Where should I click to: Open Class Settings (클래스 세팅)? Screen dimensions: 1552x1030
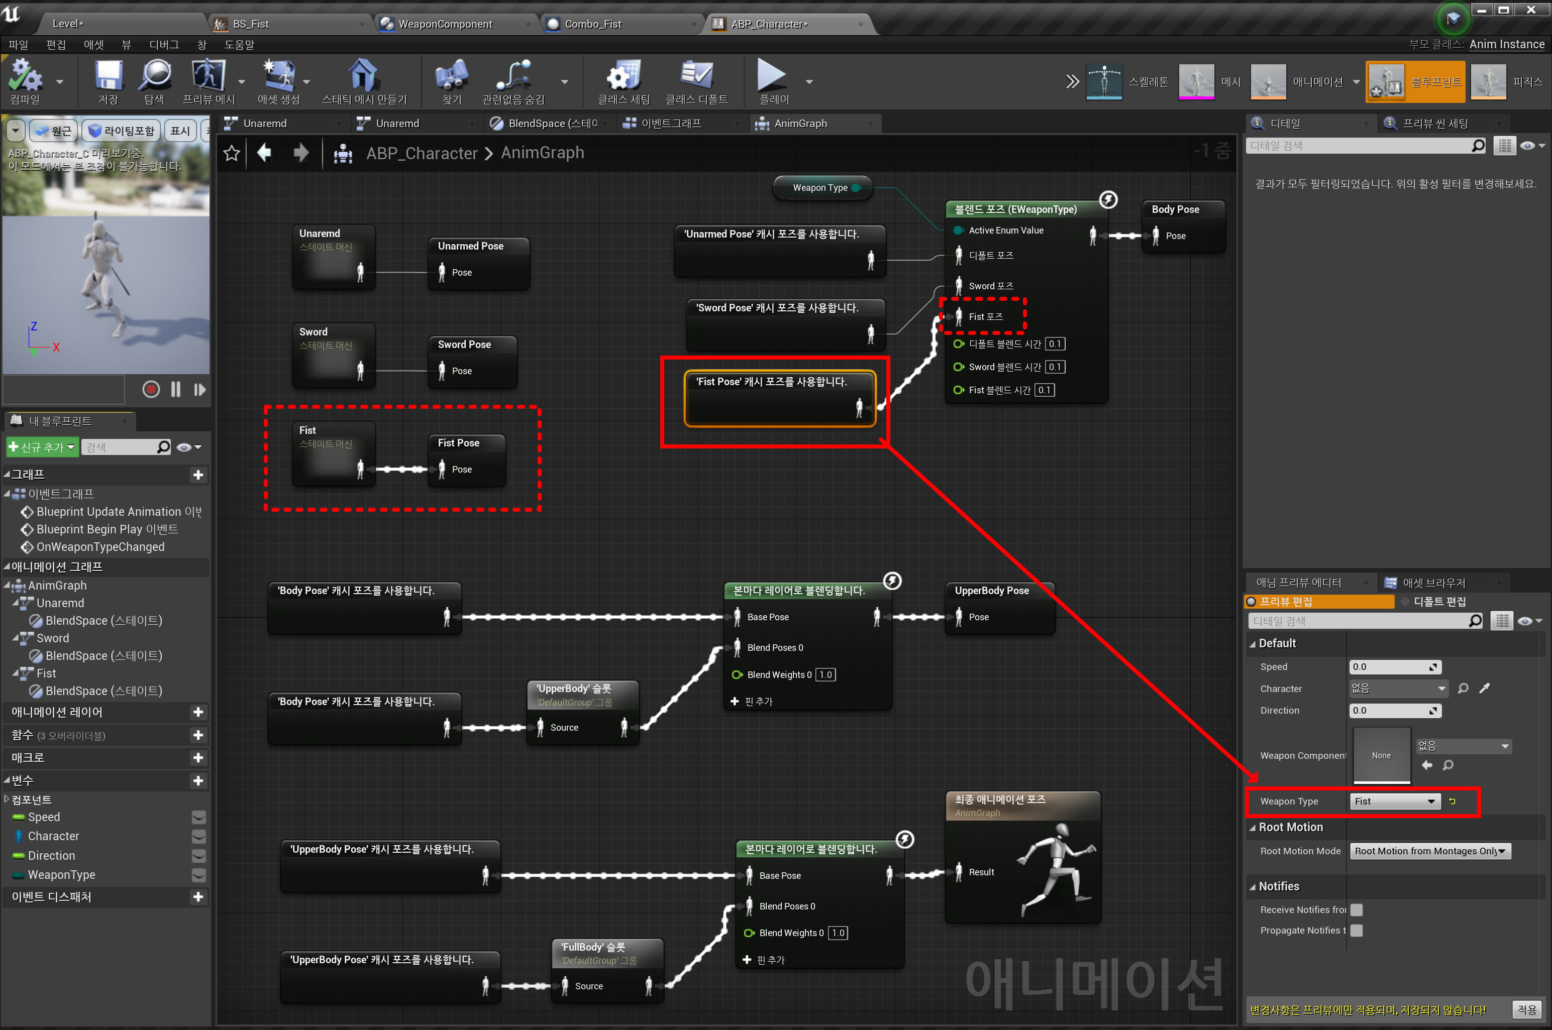[623, 81]
